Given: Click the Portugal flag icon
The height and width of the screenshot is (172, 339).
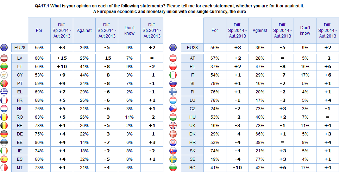Looking at the screenshot, I should click(x=5, y=83).
